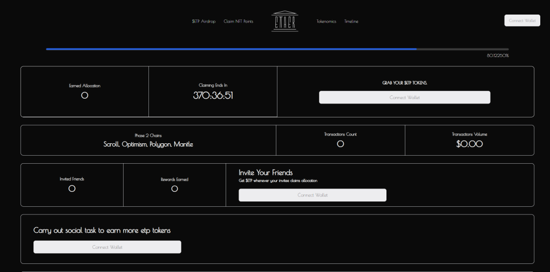Click the Invited Friends zero value
The image size is (550, 272).
pyautogui.click(x=72, y=189)
